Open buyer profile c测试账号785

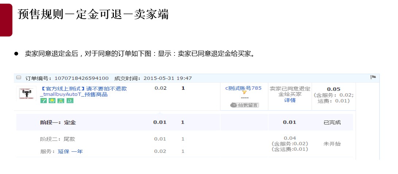point(243,88)
